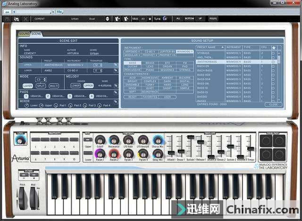Image resolution: width=302 pixels, height=221 pixels.
Task: Toggle the MINIMOOG V instrument filter
Action: (185, 51)
